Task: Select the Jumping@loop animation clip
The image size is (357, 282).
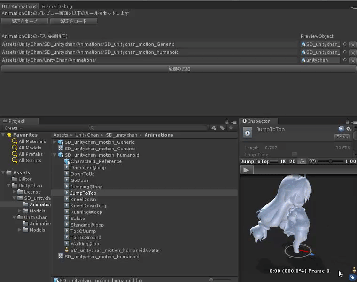Action: point(86,187)
